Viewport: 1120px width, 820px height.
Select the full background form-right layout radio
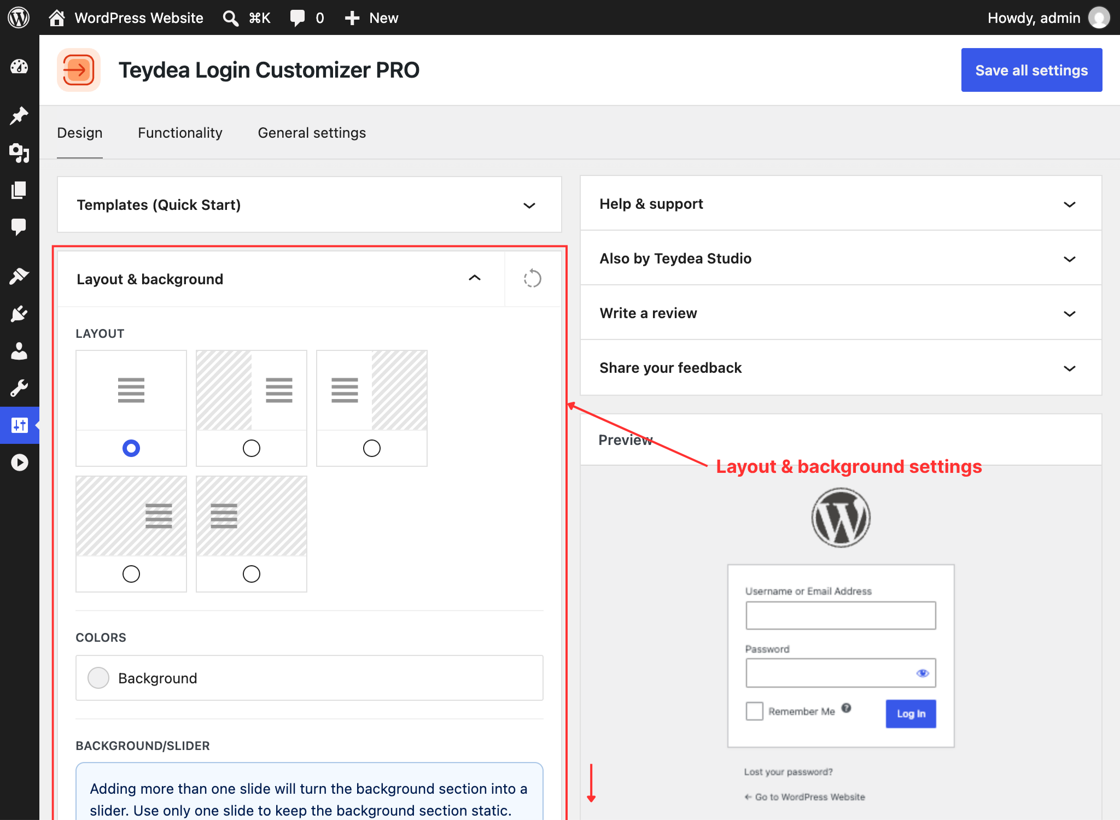[131, 574]
